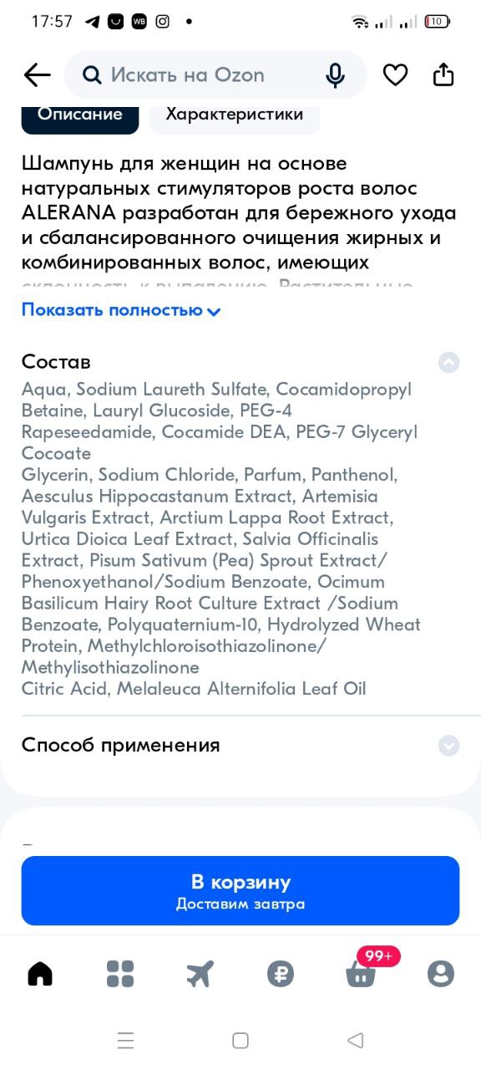Tap the back arrow icon
Image resolution: width=481 pixels, height=1070 pixels.
pos(37,75)
